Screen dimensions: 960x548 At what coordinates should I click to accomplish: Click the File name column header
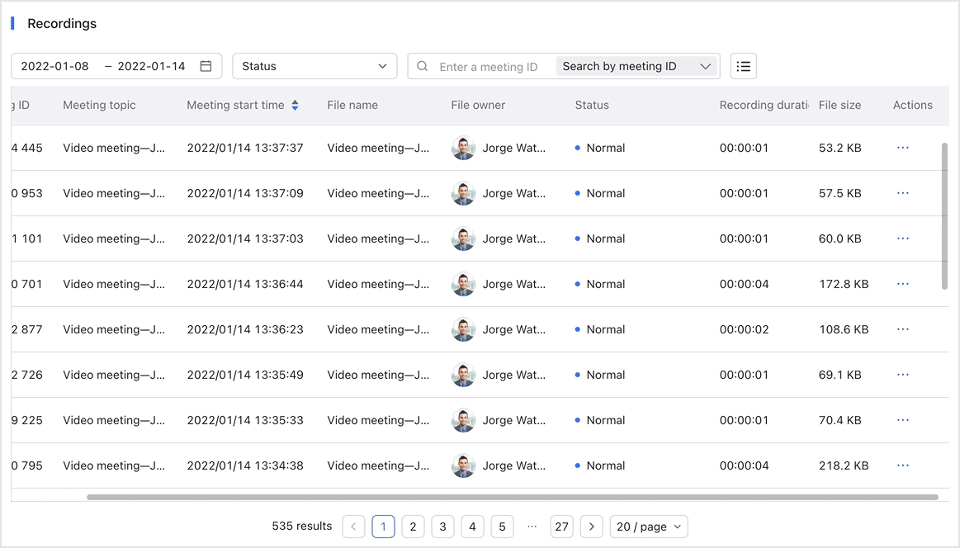coord(352,106)
